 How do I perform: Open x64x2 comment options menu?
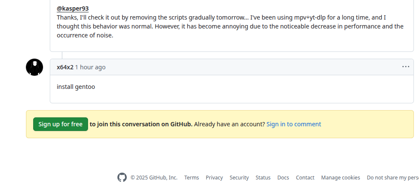pos(406,67)
